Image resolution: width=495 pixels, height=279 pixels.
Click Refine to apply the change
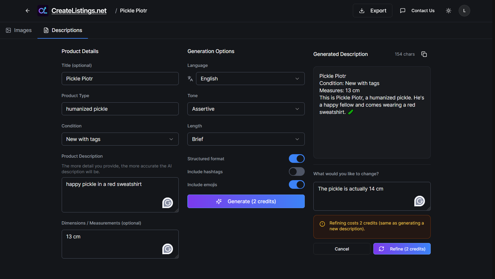402,248
